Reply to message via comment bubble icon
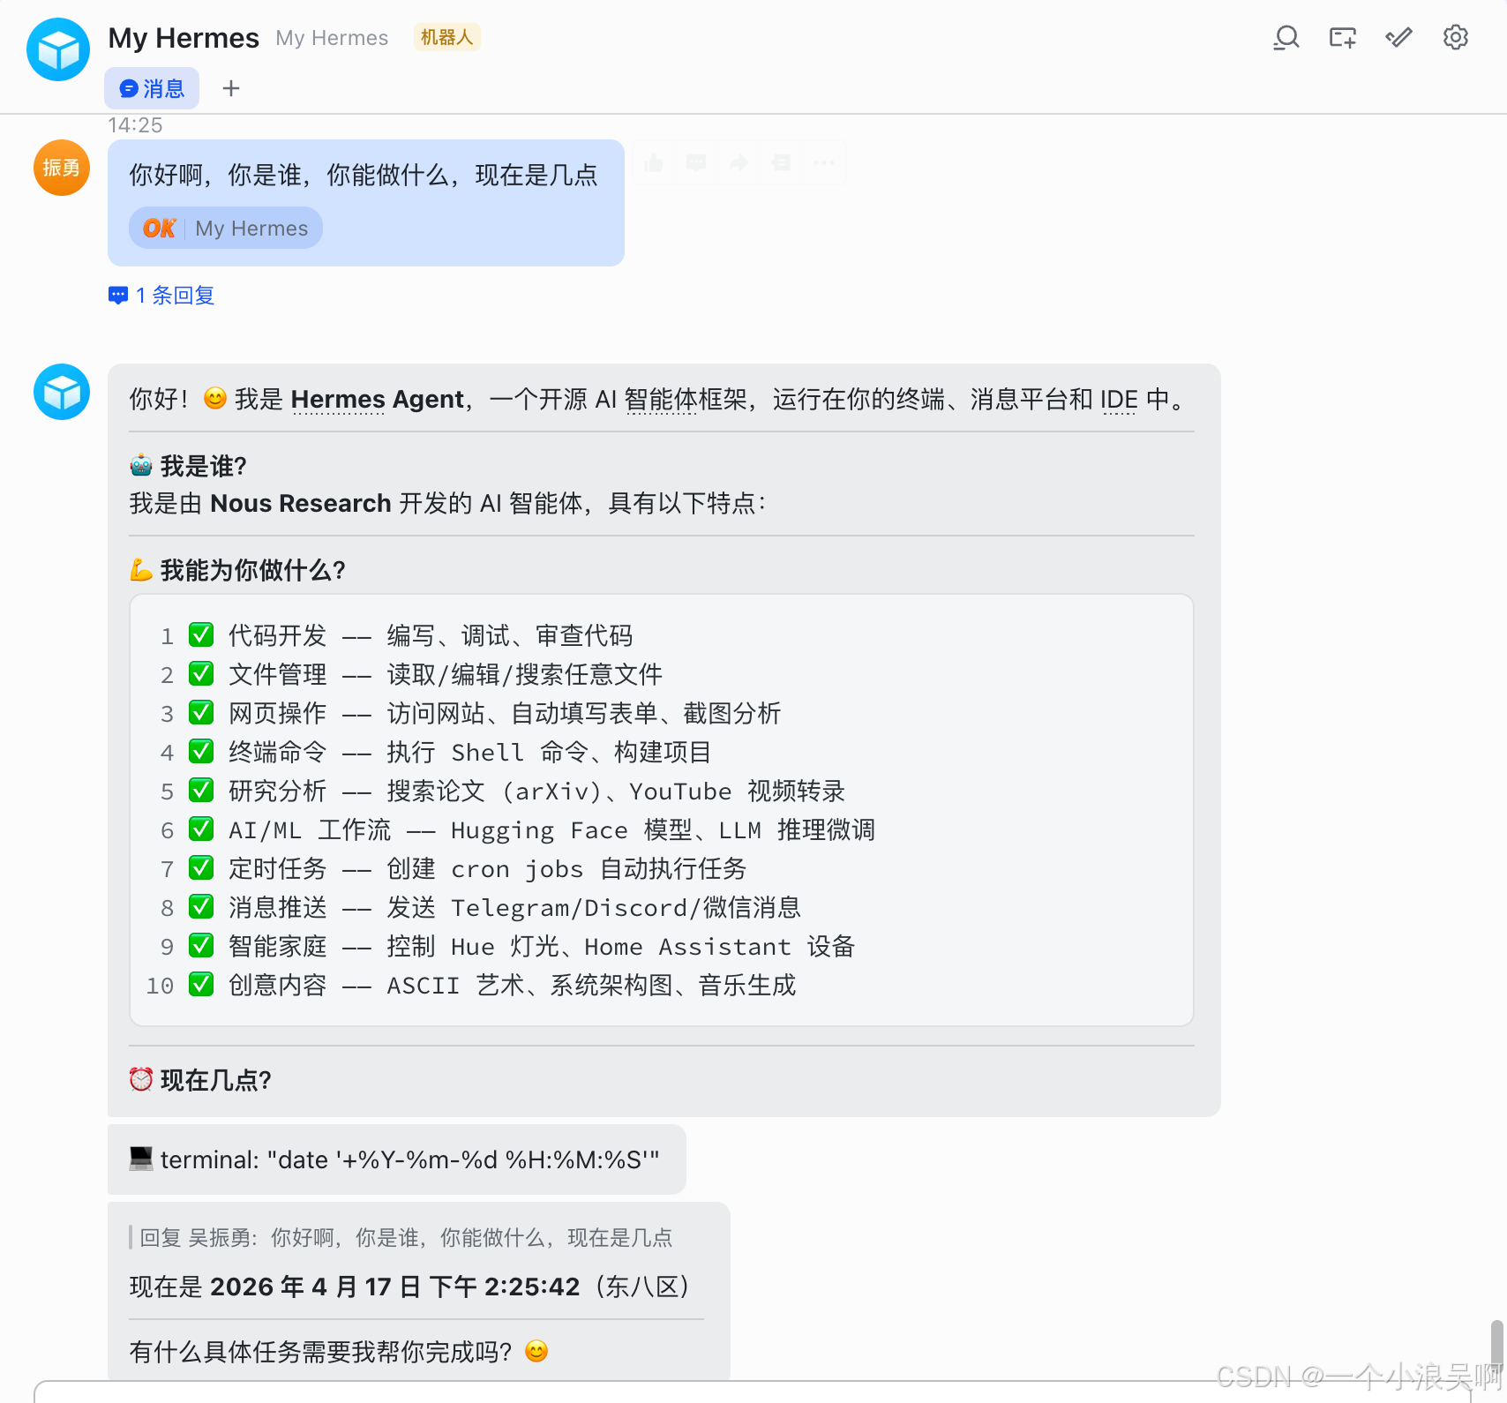The image size is (1507, 1403). pyautogui.click(x=696, y=163)
